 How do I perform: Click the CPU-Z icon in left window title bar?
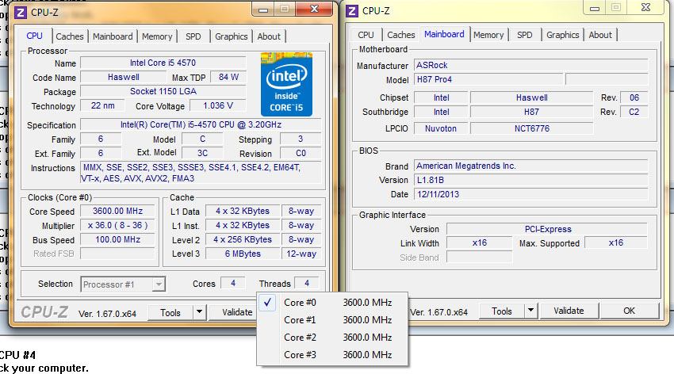click(20, 13)
